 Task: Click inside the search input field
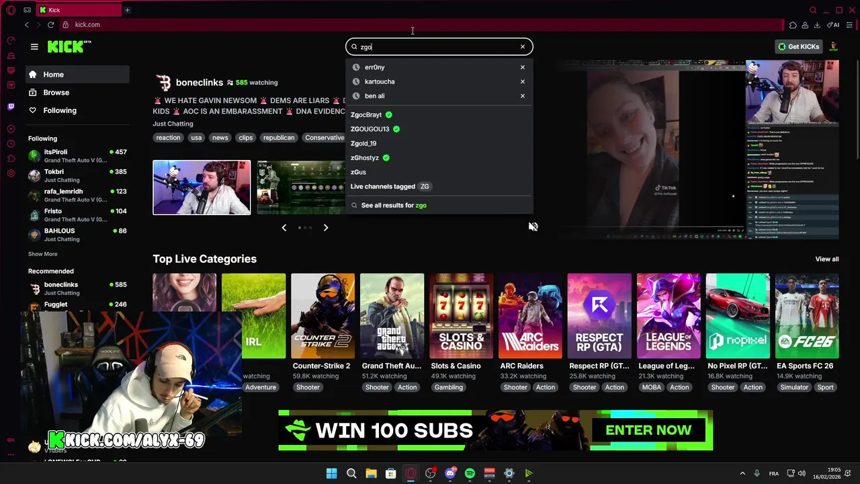click(439, 46)
